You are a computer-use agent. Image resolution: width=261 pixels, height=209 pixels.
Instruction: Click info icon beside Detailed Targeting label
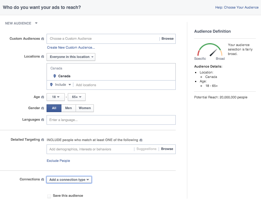[x=43, y=140]
